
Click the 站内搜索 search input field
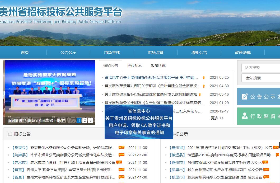[260, 68]
